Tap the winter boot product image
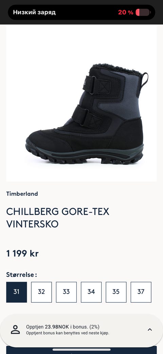The image size is (163, 354). [x=81, y=103]
